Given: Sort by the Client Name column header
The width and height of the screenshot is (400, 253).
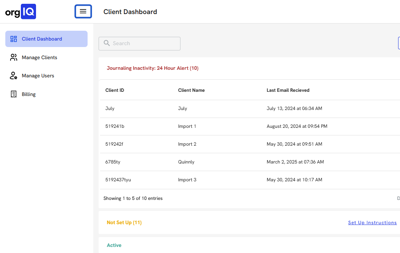Looking at the screenshot, I should [191, 90].
